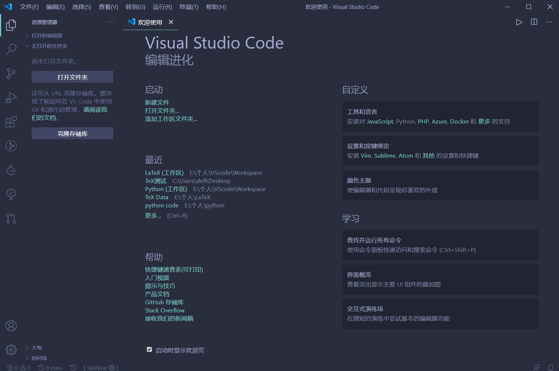Open the Accounts icon in activity bar
The height and width of the screenshot is (371, 559).
11,326
